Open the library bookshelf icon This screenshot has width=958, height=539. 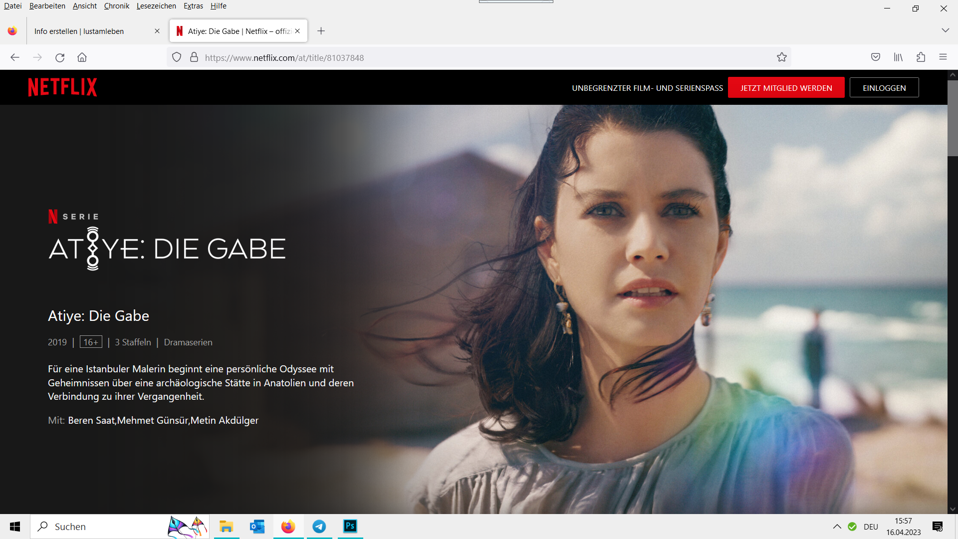(898, 57)
